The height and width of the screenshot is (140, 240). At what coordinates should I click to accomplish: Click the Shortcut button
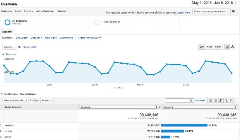pyautogui.click(x=62, y=11)
